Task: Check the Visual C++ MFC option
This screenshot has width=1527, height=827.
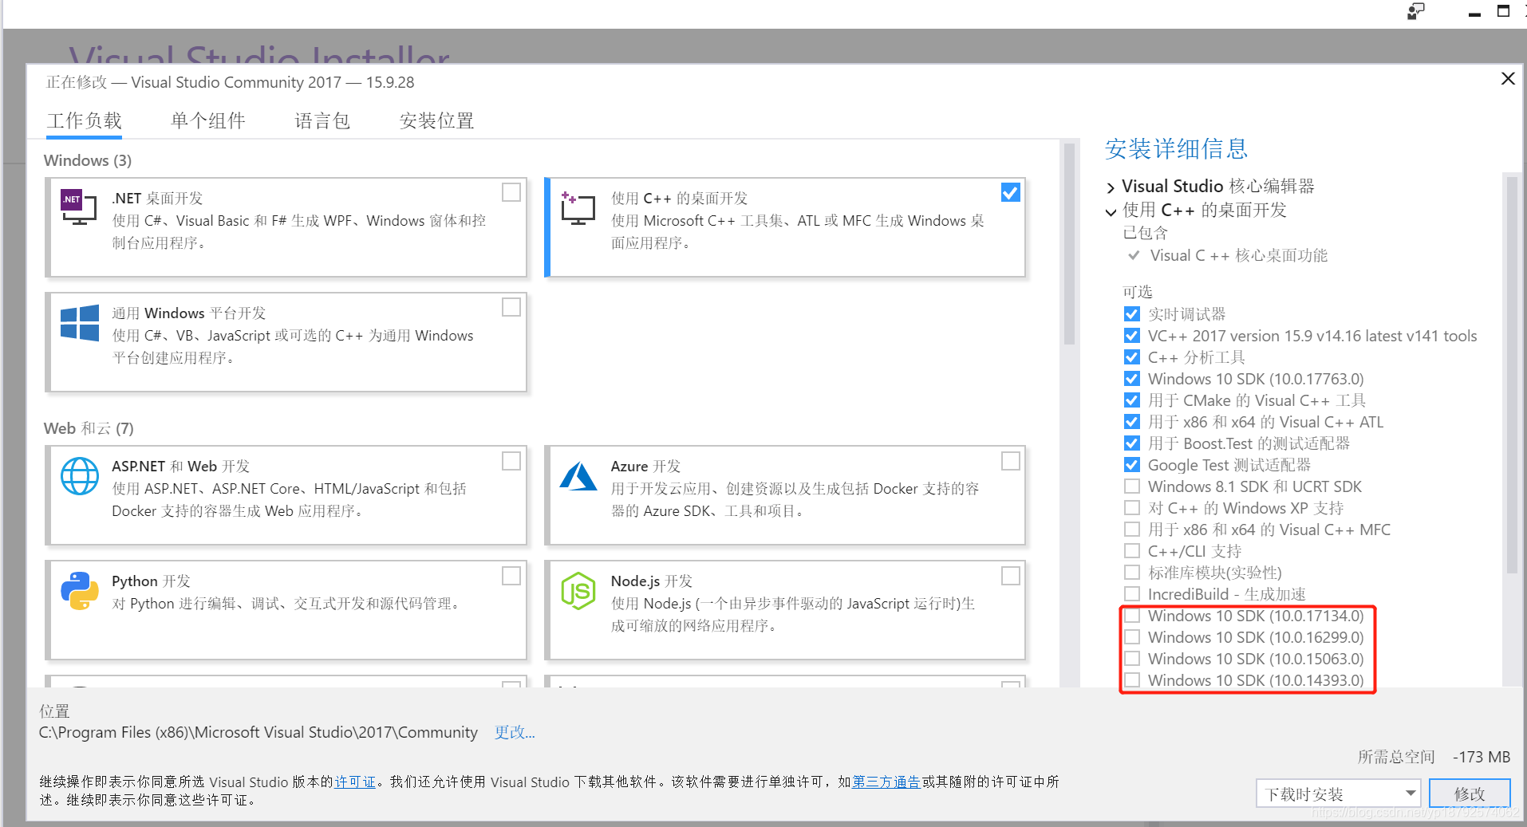Action: tap(1131, 529)
